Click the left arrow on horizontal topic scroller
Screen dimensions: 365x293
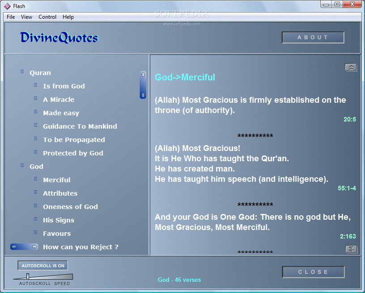14,247
